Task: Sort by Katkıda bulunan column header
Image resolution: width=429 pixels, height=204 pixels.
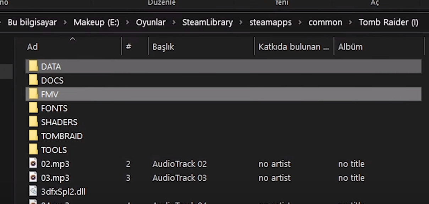Action: pos(294,46)
